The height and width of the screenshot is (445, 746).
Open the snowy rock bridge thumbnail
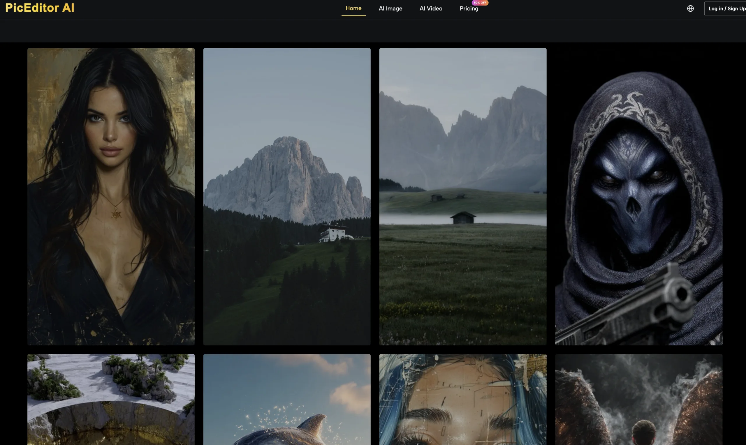pos(111,399)
